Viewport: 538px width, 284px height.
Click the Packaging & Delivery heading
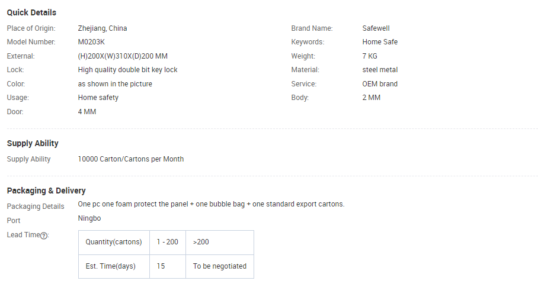click(46, 191)
